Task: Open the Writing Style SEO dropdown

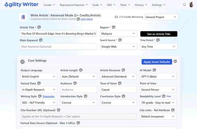Action: [x=39, y=103]
